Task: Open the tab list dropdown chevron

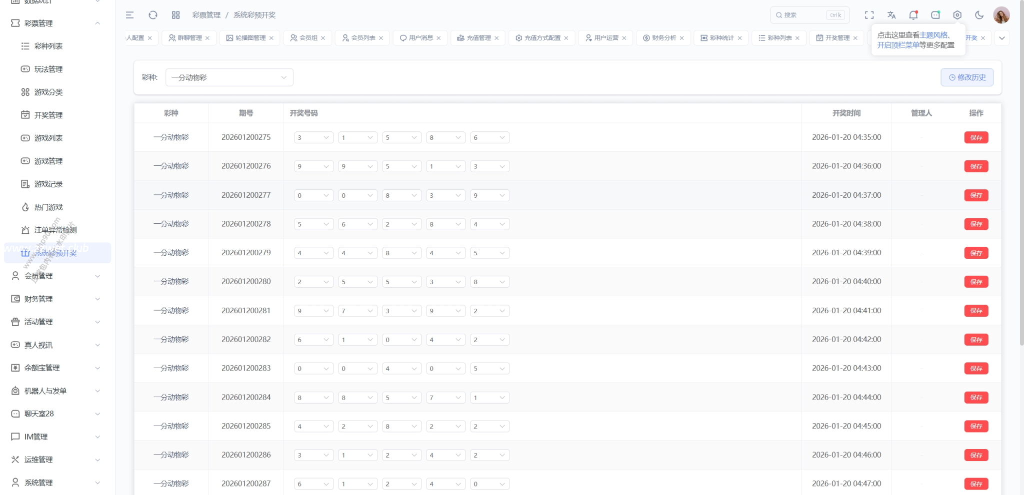Action: point(1002,38)
